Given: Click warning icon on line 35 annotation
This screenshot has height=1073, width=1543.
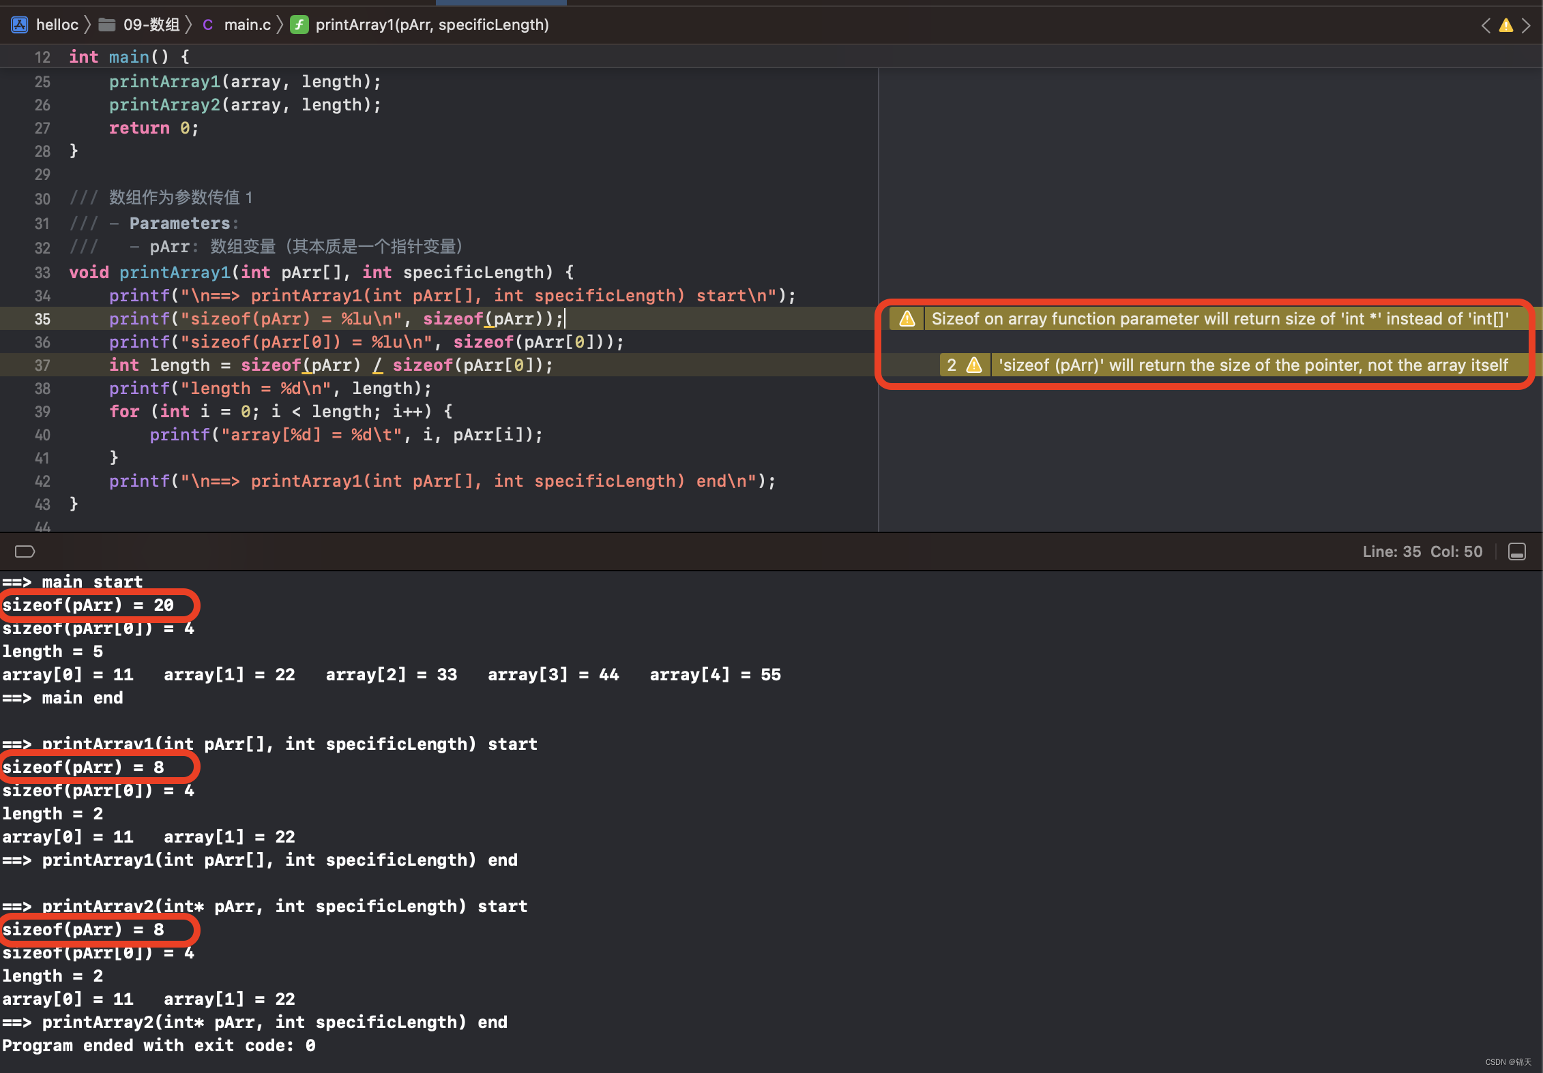Looking at the screenshot, I should pyautogui.click(x=907, y=318).
